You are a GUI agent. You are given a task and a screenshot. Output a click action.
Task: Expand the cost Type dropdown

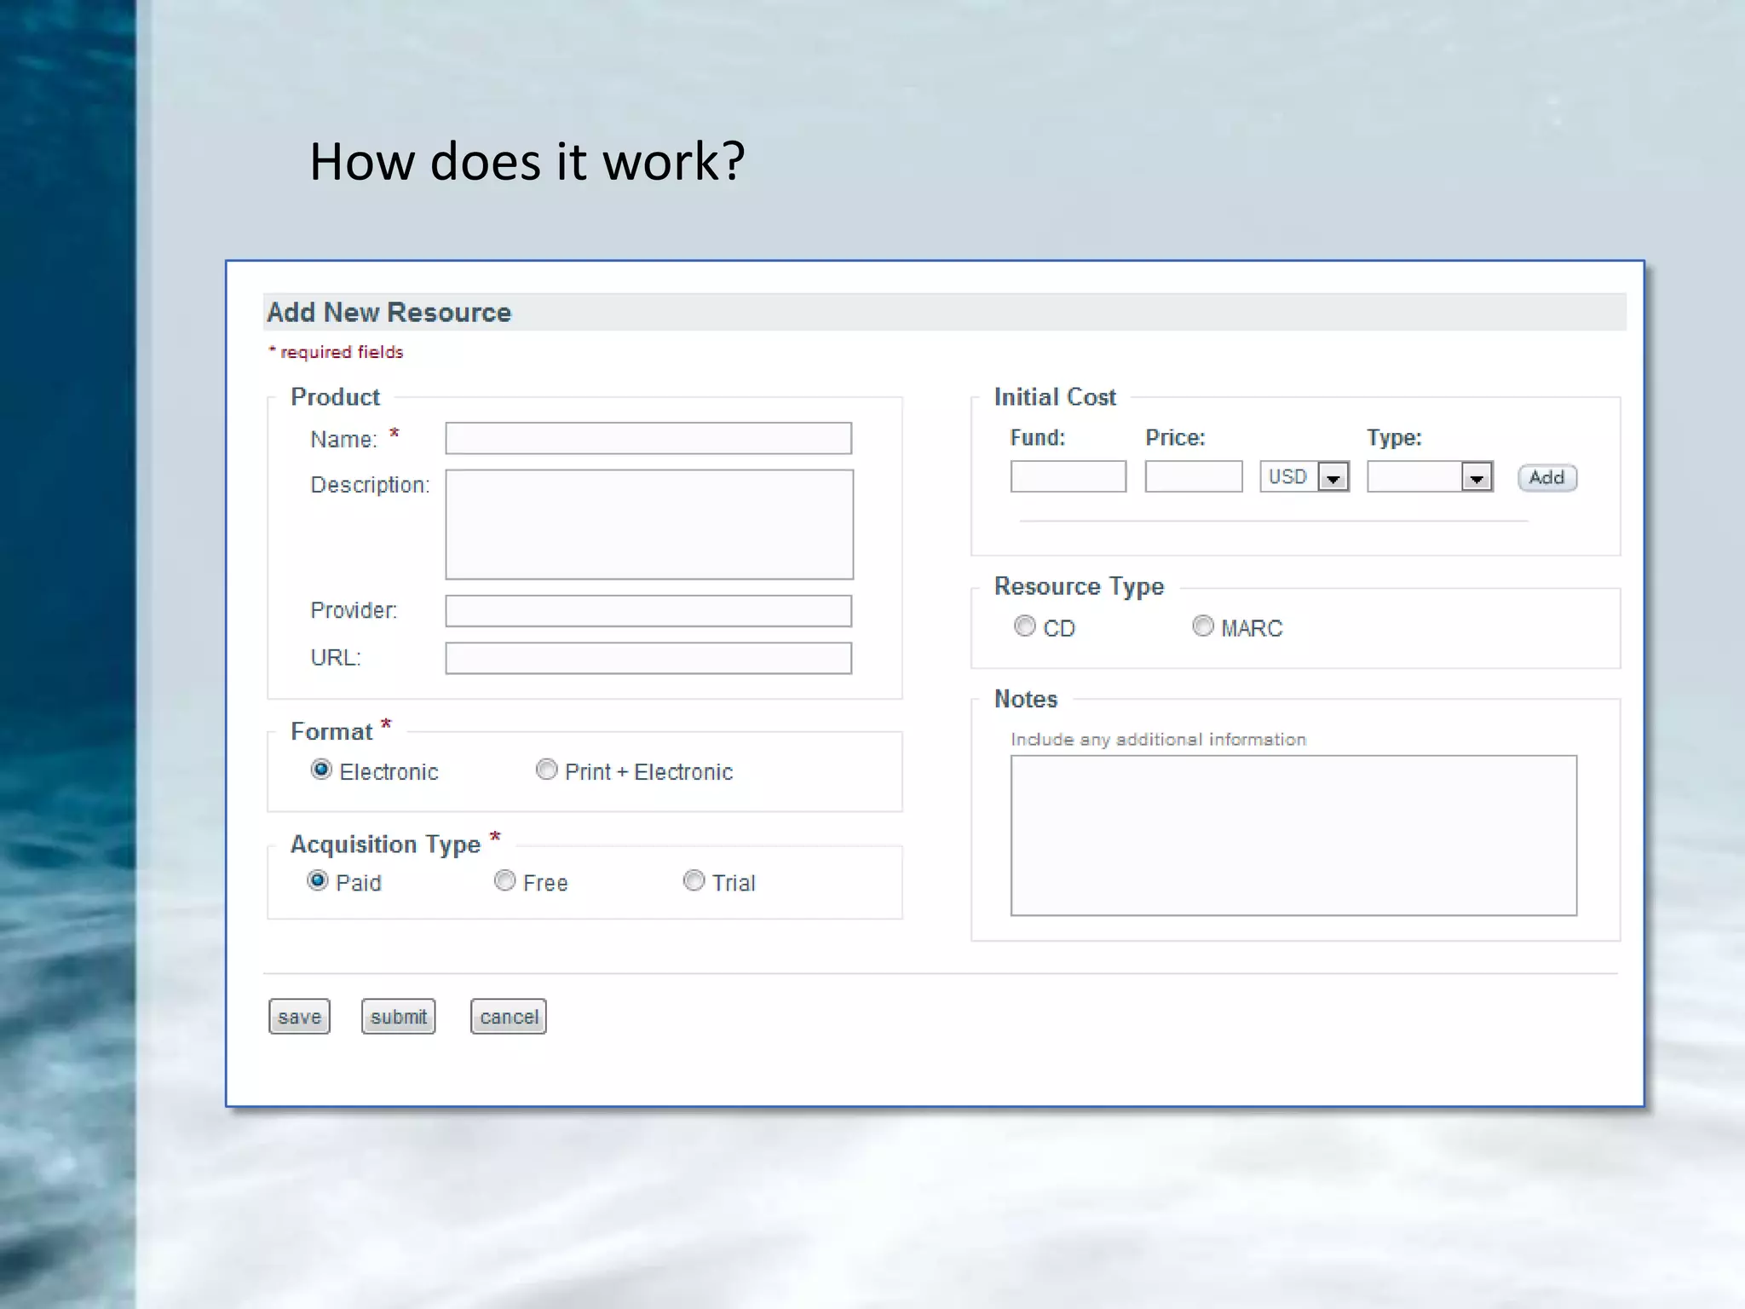click(x=1476, y=477)
